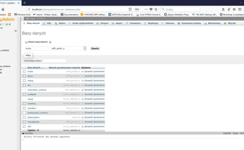244x150 pixels.
Task: Check the demo database checkbox
Action: click(24, 76)
